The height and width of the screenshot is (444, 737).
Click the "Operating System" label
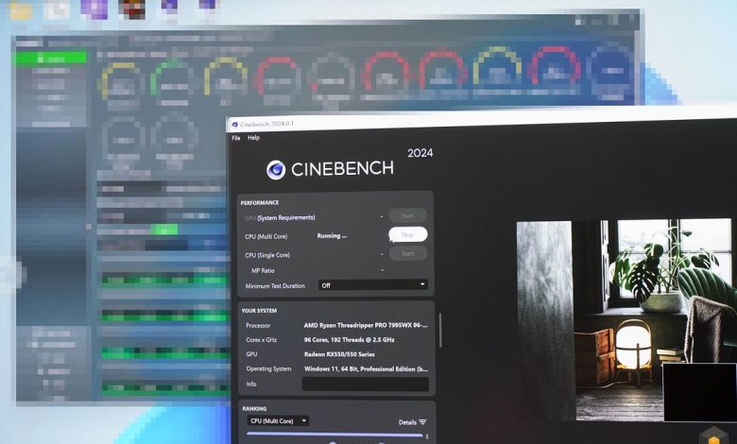269,368
